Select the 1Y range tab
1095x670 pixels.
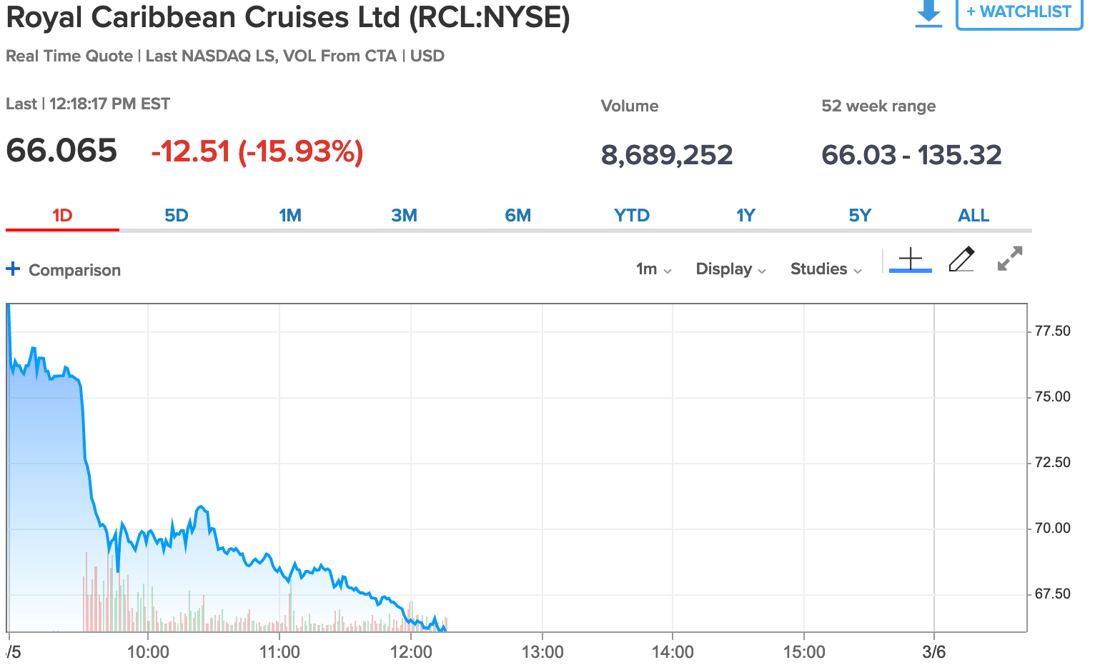pyautogui.click(x=745, y=216)
